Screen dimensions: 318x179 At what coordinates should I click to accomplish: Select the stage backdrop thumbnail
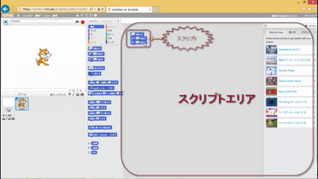point(8,103)
